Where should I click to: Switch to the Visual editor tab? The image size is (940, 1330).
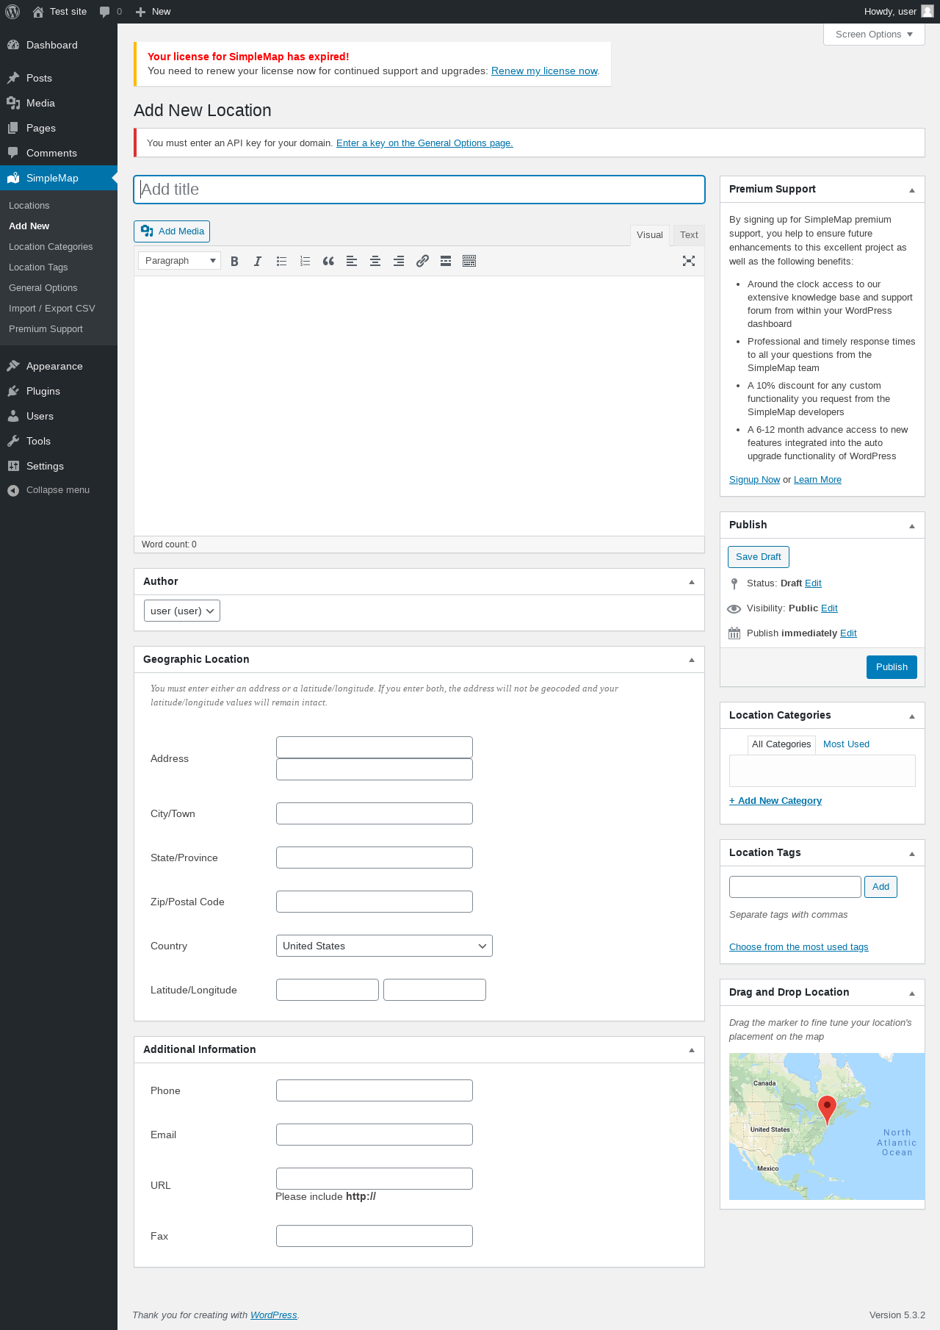pos(650,235)
